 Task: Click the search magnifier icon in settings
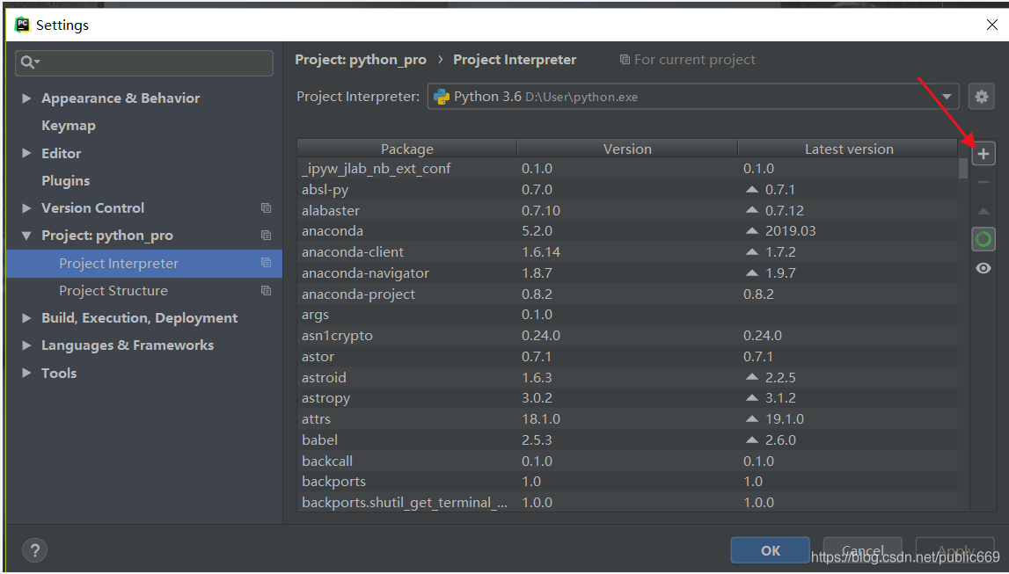tap(26, 62)
